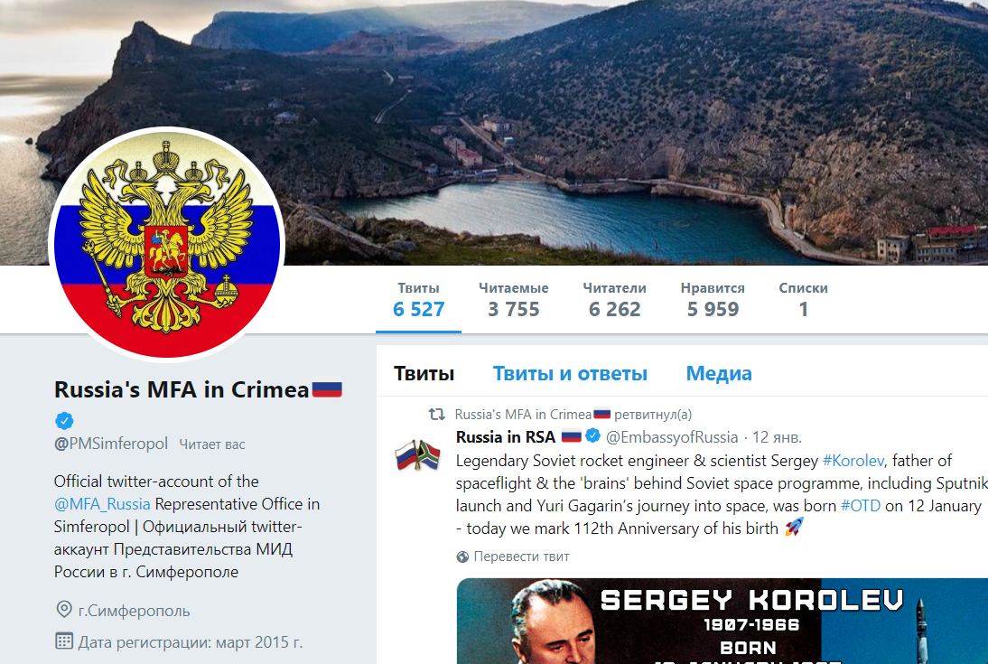Click the Russia in RSA avatar flags icon

tap(417, 454)
